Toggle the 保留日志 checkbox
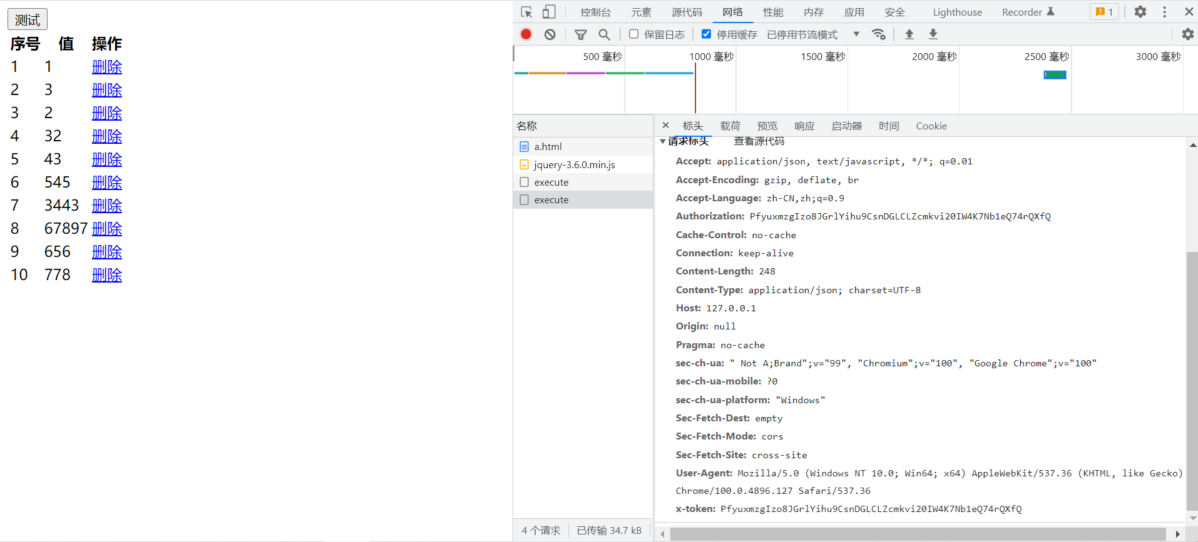 click(x=634, y=34)
